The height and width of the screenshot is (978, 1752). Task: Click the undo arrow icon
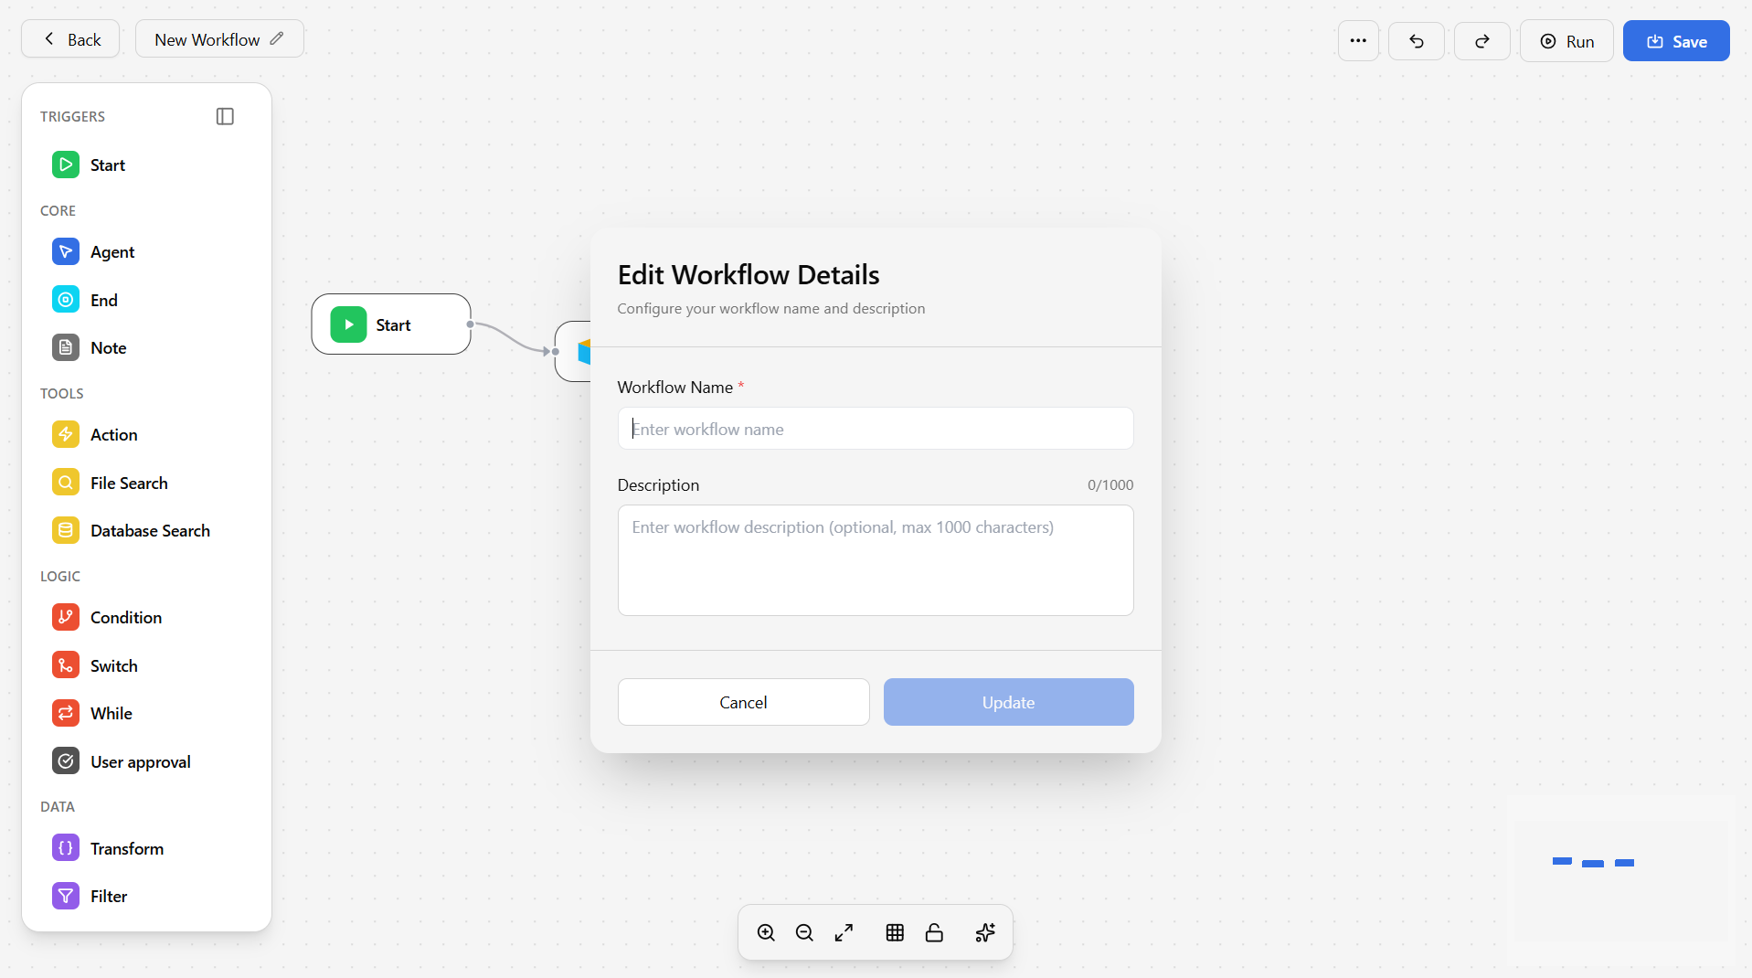point(1416,41)
